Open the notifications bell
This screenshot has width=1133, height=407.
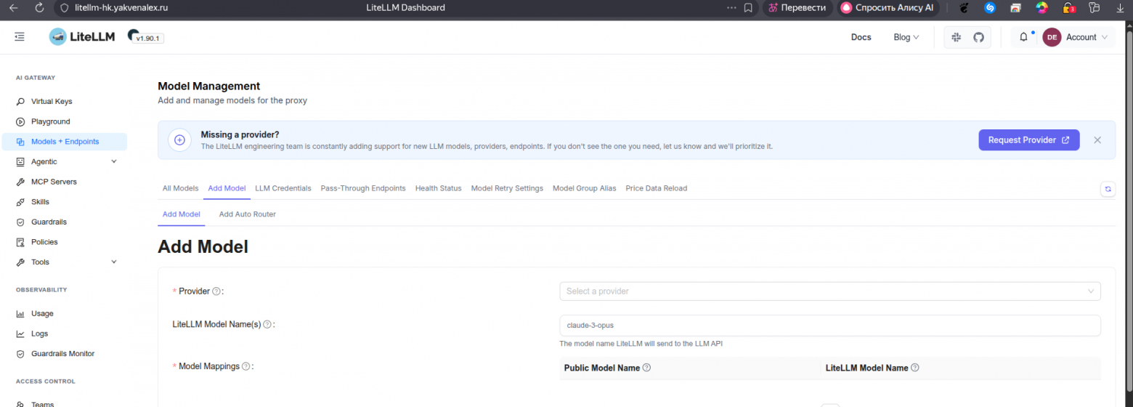[1023, 37]
